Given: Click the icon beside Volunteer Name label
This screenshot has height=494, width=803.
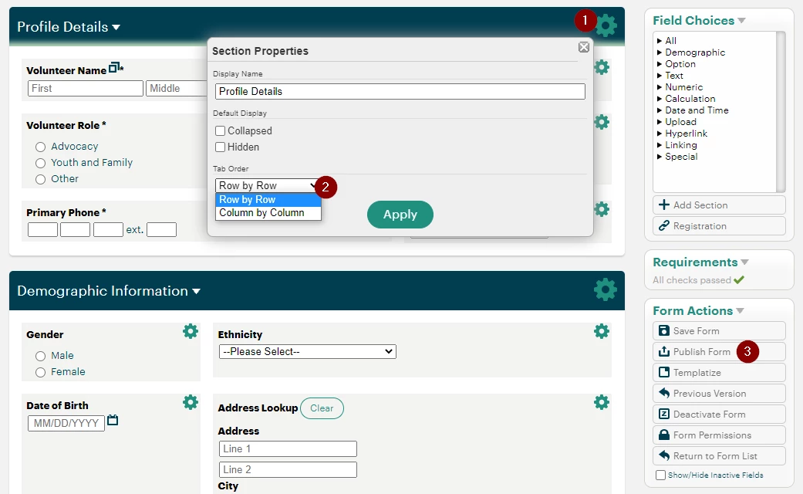Looking at the screenshot, I should click(x=116, y=67).
